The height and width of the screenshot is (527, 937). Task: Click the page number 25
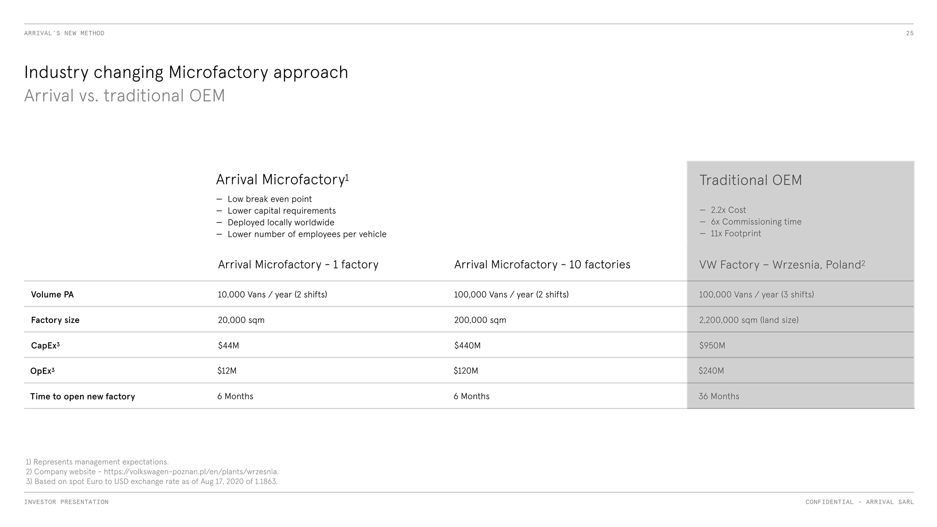pos(909,33)
